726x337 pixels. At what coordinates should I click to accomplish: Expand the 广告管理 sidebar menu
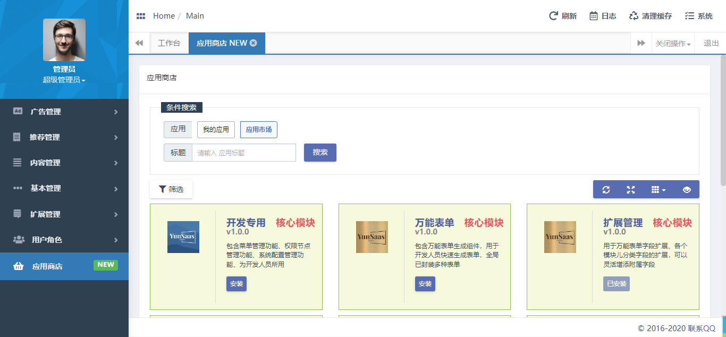[x=64, y=112]
